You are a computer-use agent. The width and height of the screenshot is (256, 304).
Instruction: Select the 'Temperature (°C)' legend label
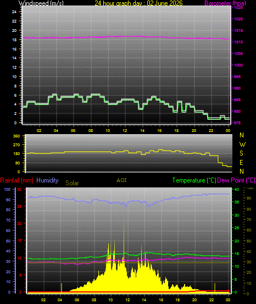point(194,180)
